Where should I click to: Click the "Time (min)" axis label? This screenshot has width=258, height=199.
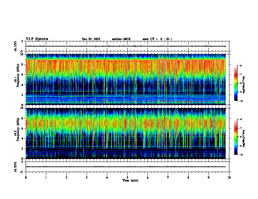130,180
